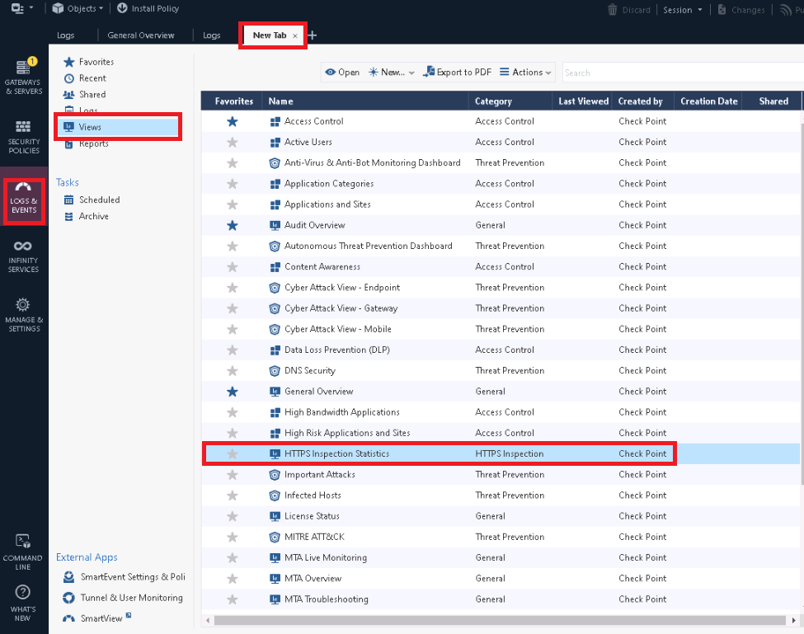
Task: Sort by the Name column header
Action: click(364, 101)
